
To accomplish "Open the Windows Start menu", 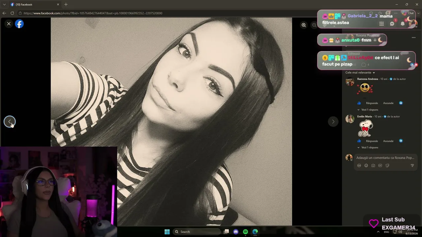I will pyautogui.click(x=167, y=232).
